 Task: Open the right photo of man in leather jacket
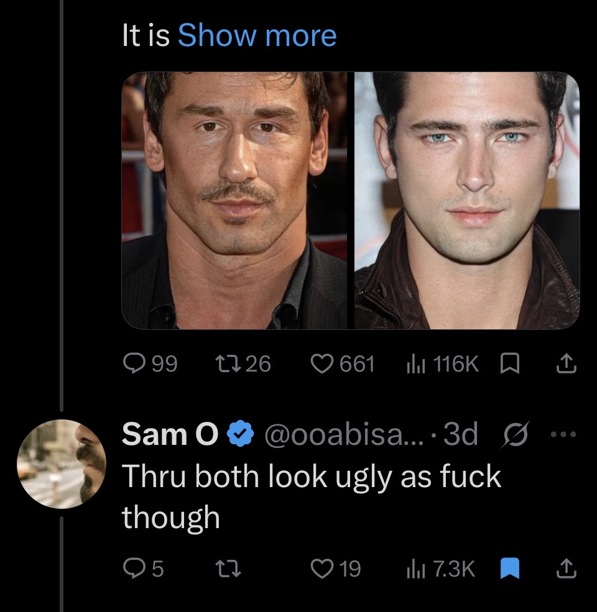pyautogui.click(x=467, y=200)
